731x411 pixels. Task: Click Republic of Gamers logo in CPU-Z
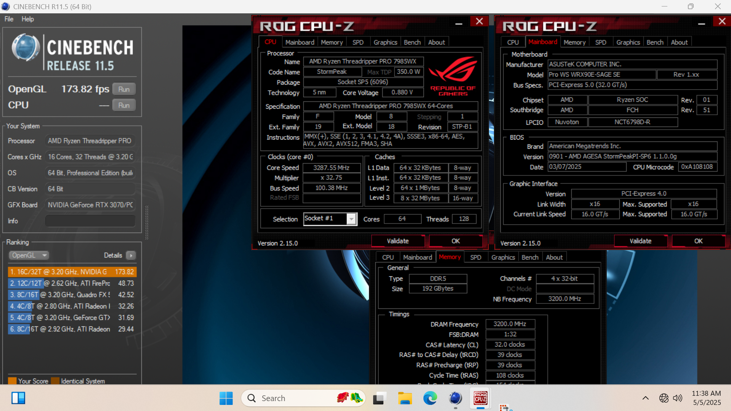click(453, 76)
